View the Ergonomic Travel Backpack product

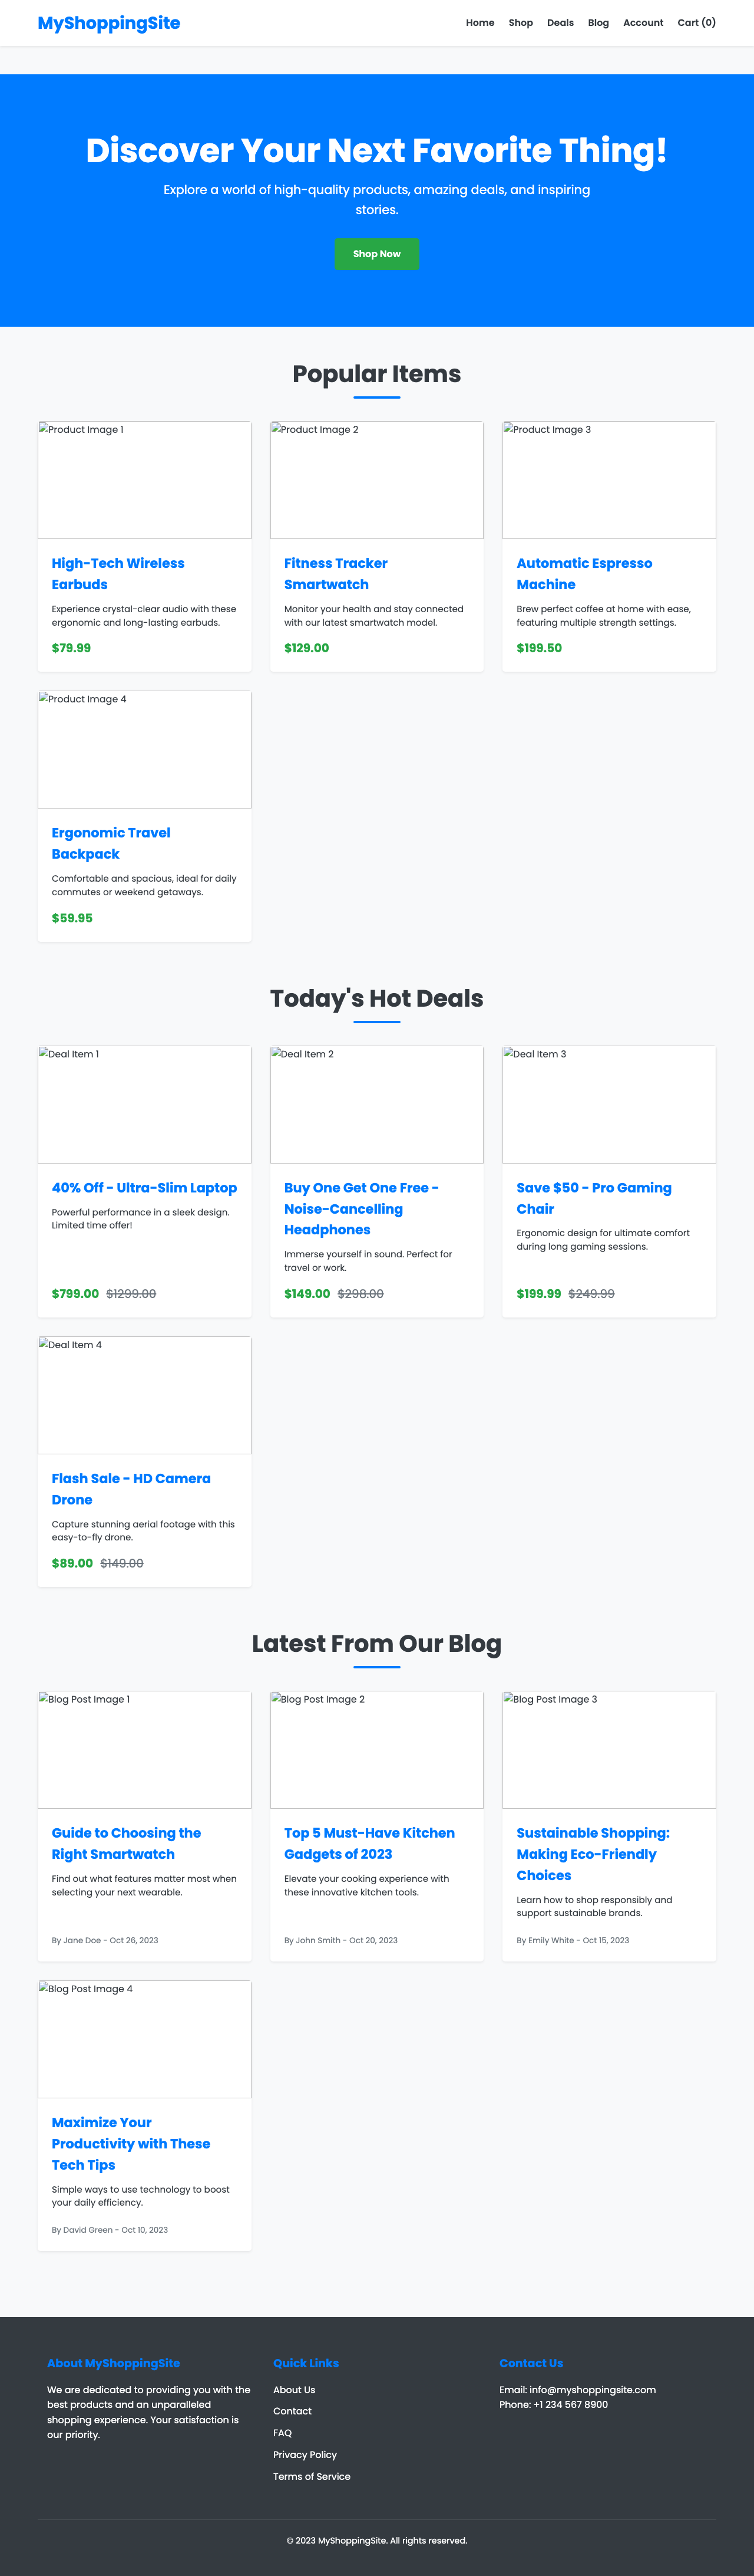(111, 843)
